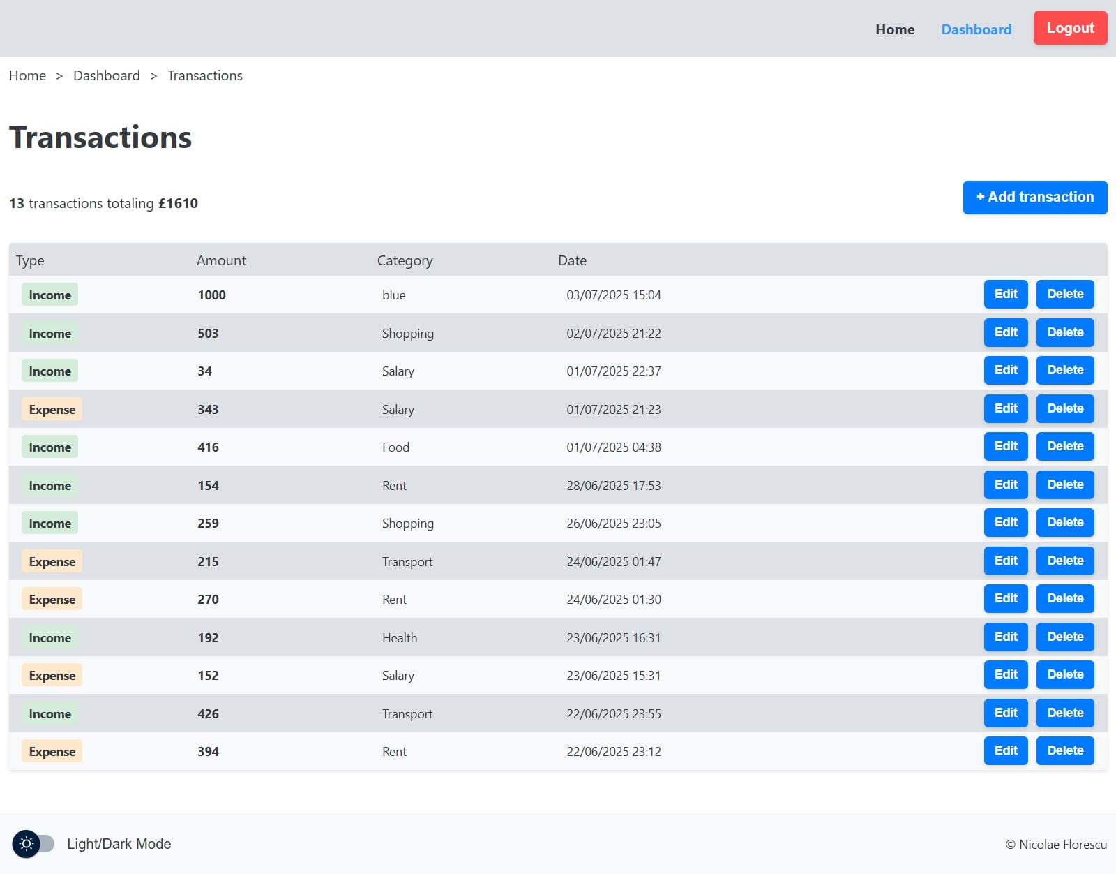Screen dimensions: 1116x874
Task: Edit the 215 Transport expense
Action: coord(1005,561)
